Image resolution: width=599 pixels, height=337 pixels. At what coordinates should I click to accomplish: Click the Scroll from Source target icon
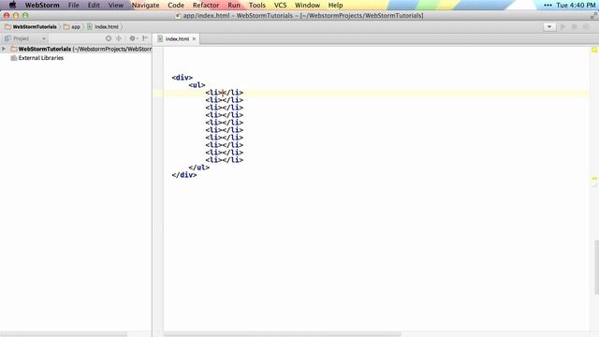click(x=109, y=38)
